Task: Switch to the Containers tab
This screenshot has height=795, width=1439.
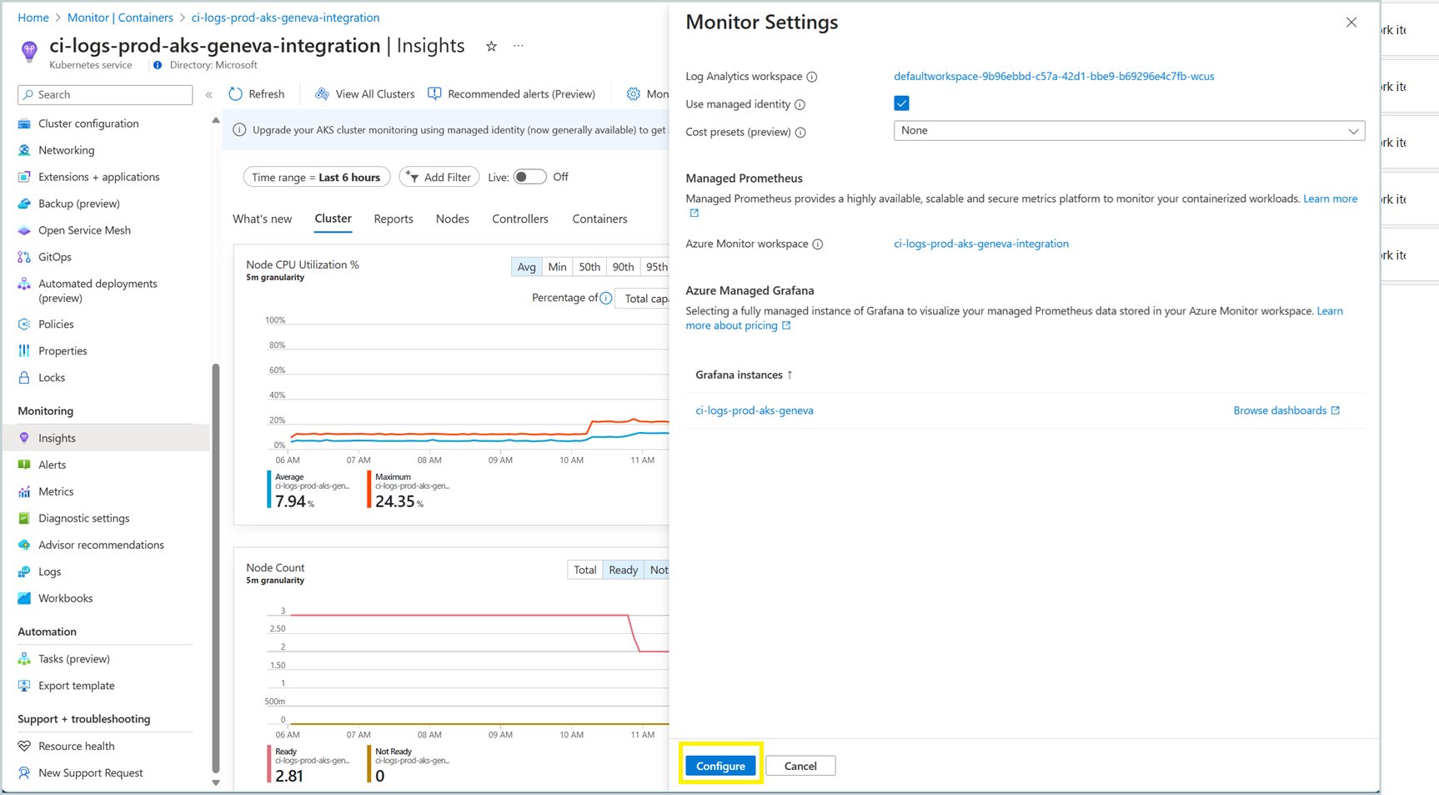Action: pyautogui.click(x=599, y=219)
